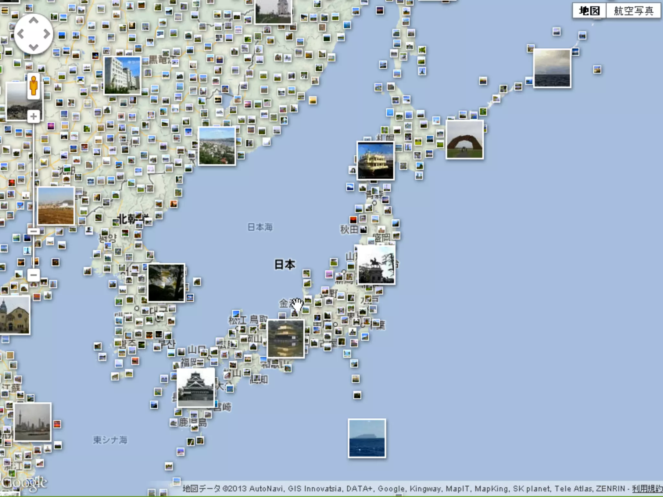Pan the map up with arrow control

(x=34, y=21)
